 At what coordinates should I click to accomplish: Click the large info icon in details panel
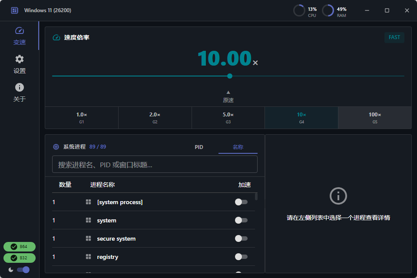[338, 196]
